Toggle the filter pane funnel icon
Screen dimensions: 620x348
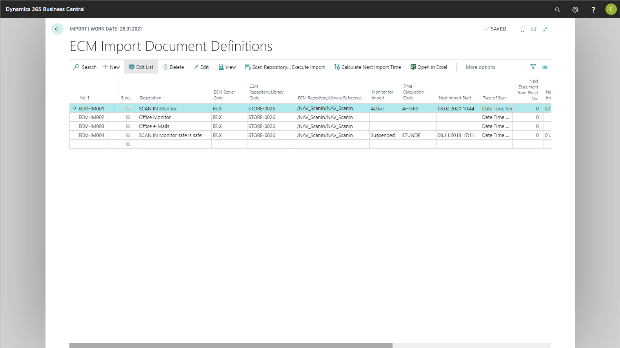(x=533, y=67)
